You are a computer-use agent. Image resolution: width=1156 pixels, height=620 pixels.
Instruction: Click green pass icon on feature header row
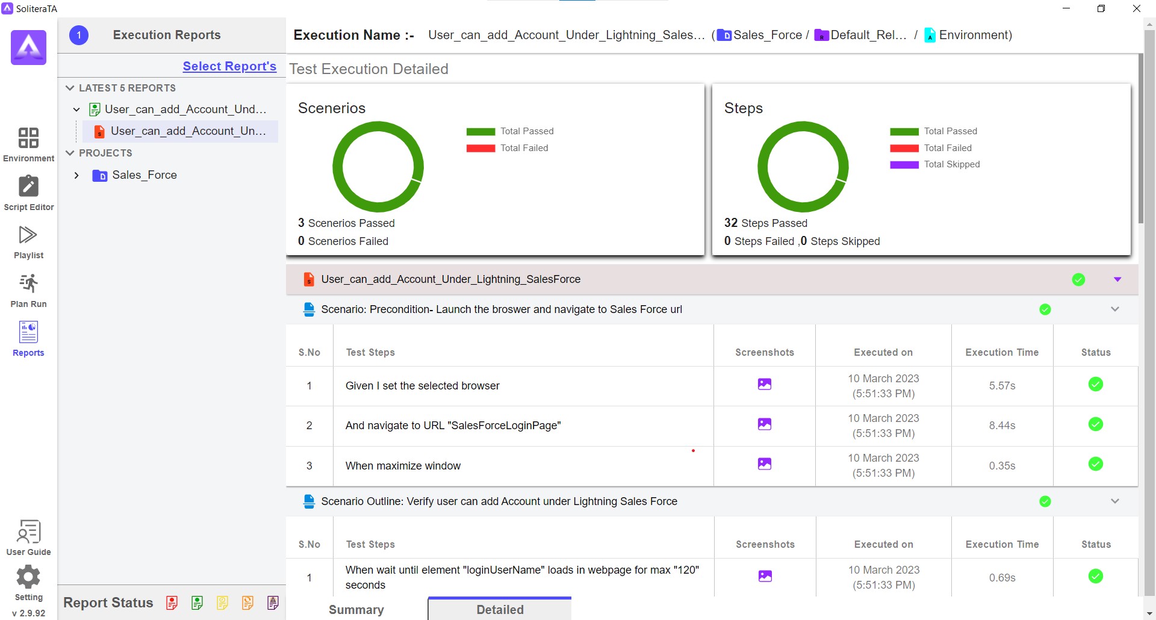pos(1079,279)
